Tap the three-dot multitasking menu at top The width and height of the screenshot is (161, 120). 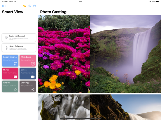(80, 1)
